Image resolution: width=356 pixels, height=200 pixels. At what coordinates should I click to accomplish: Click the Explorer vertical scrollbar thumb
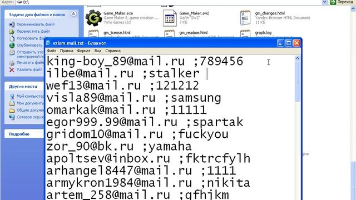click(353, 181)
